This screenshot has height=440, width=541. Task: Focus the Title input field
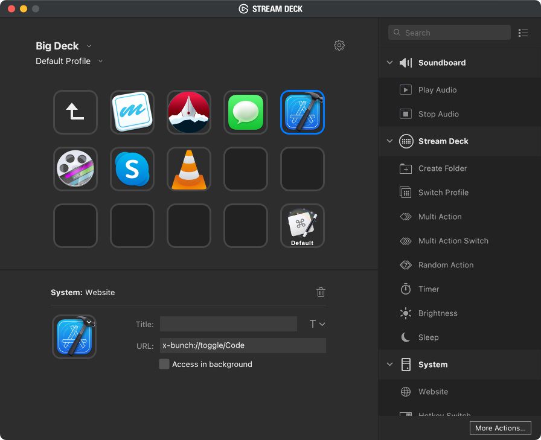pos(228,324)
